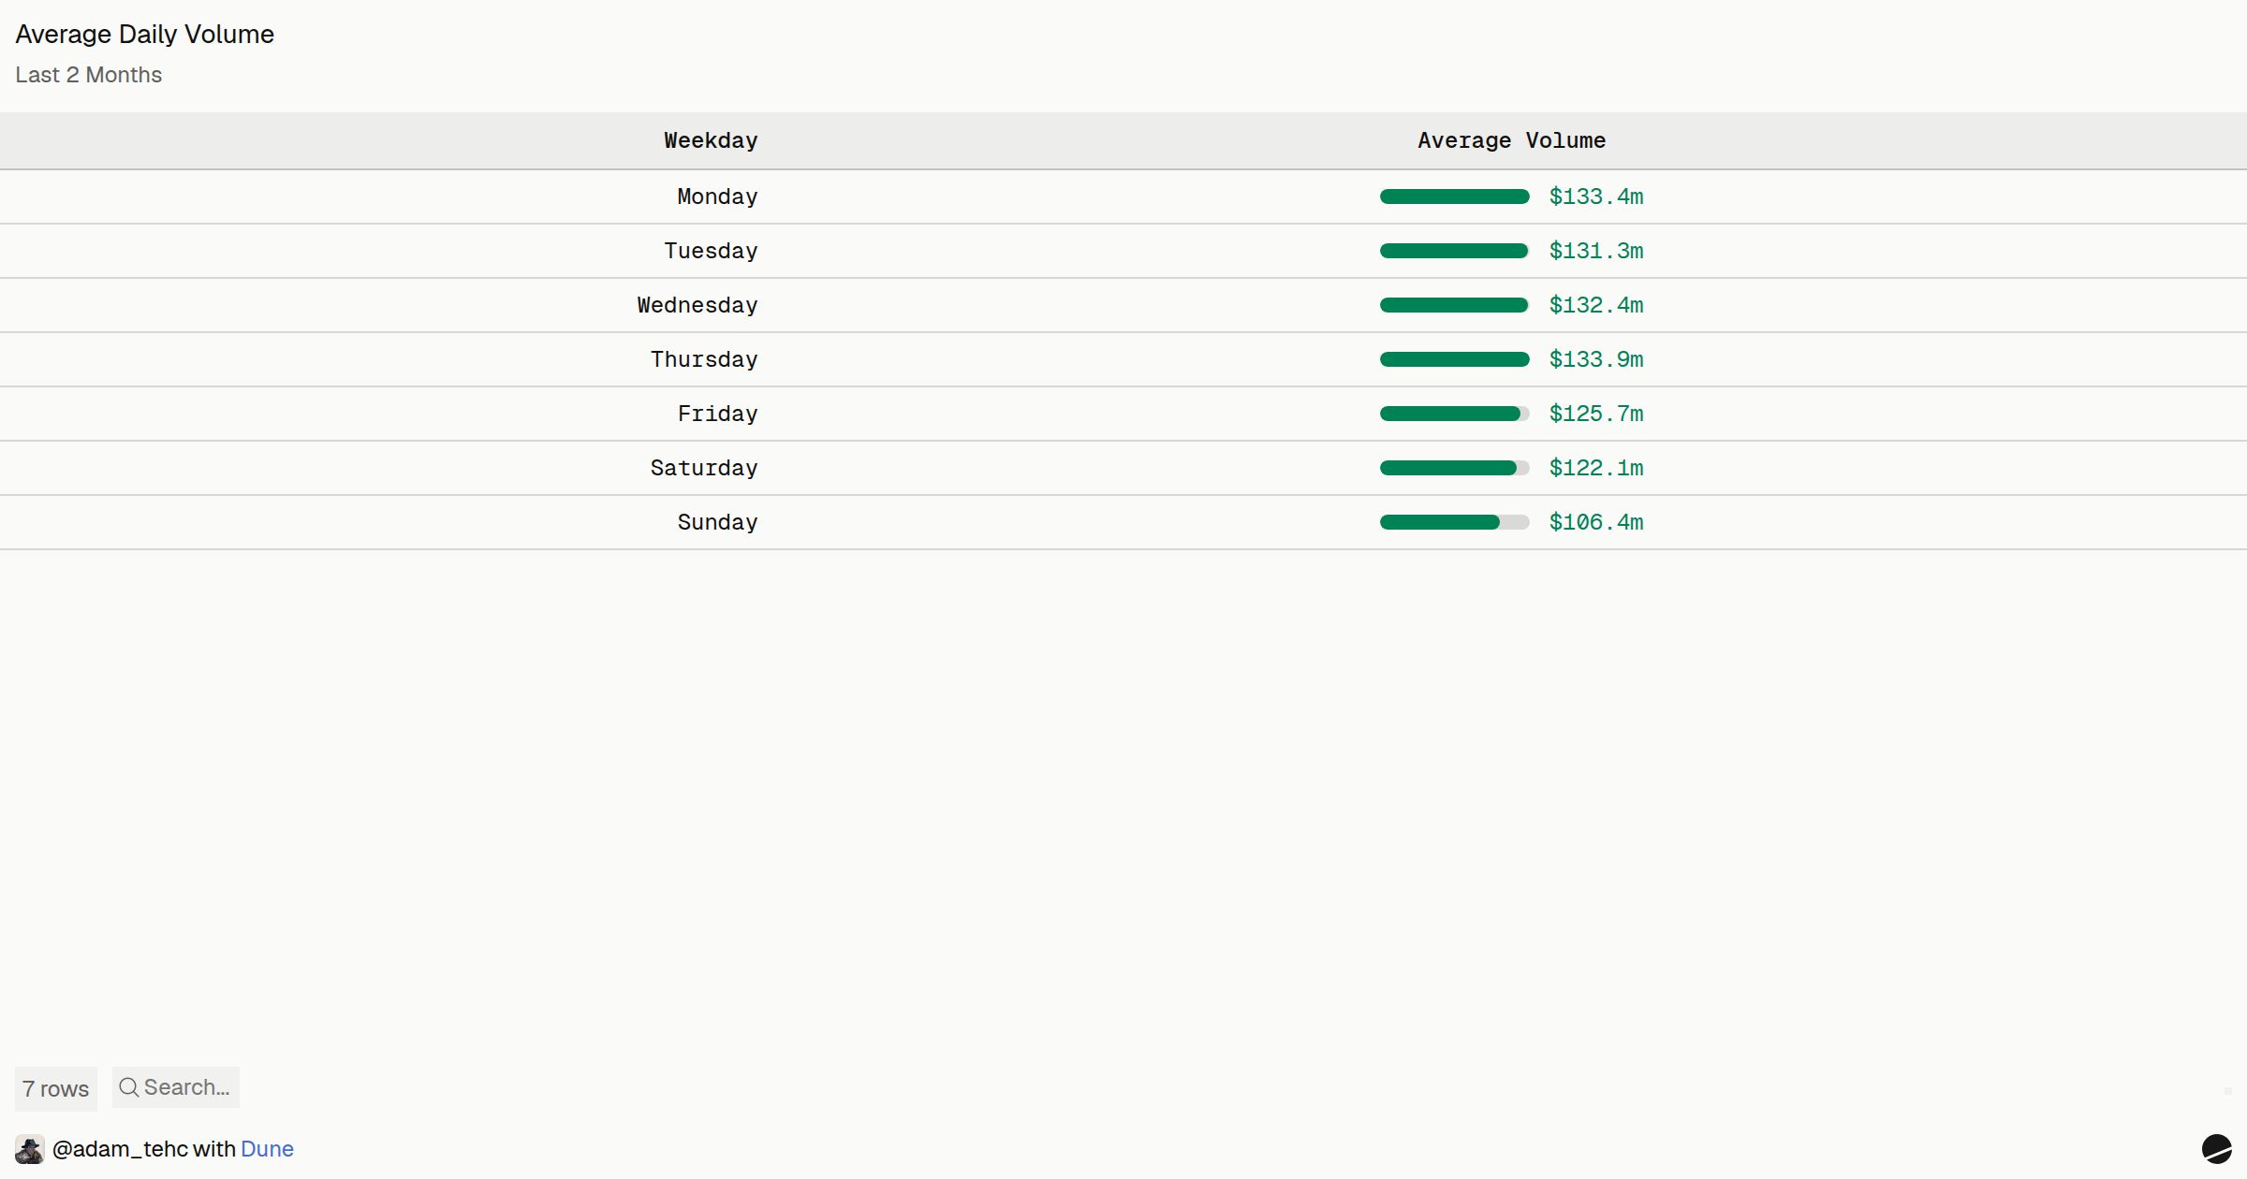This screenshot has height=1179, width=2247.
Task: Select the Monday cell
Action: click(717, 196)
